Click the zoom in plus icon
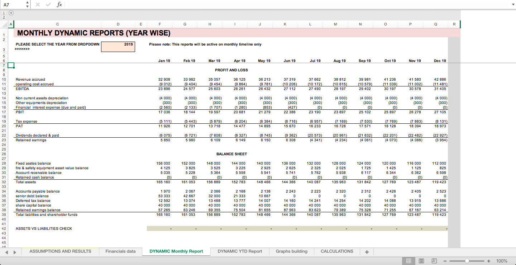This screenshot has height=265, width=516. (x=488, y=261)
